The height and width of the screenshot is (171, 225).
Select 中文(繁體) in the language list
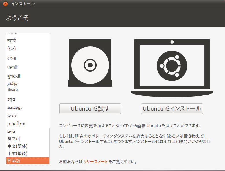coord(27,153)
